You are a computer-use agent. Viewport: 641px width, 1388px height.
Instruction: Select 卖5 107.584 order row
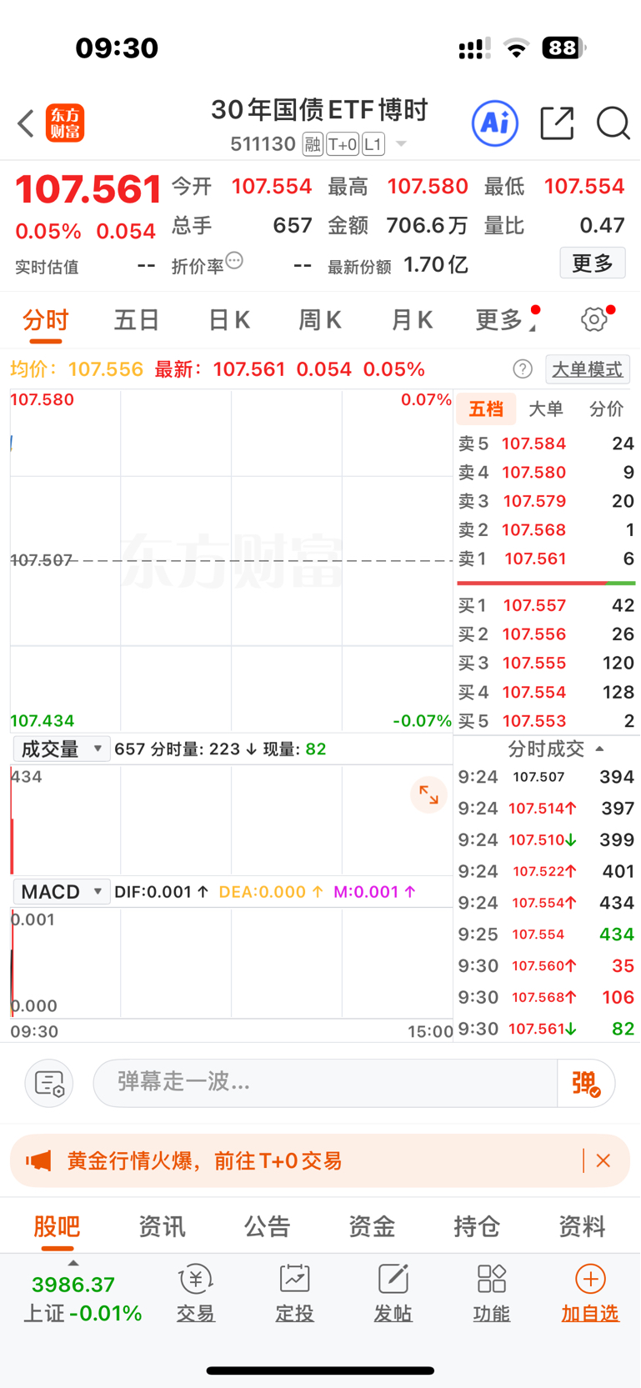(546, 443)
